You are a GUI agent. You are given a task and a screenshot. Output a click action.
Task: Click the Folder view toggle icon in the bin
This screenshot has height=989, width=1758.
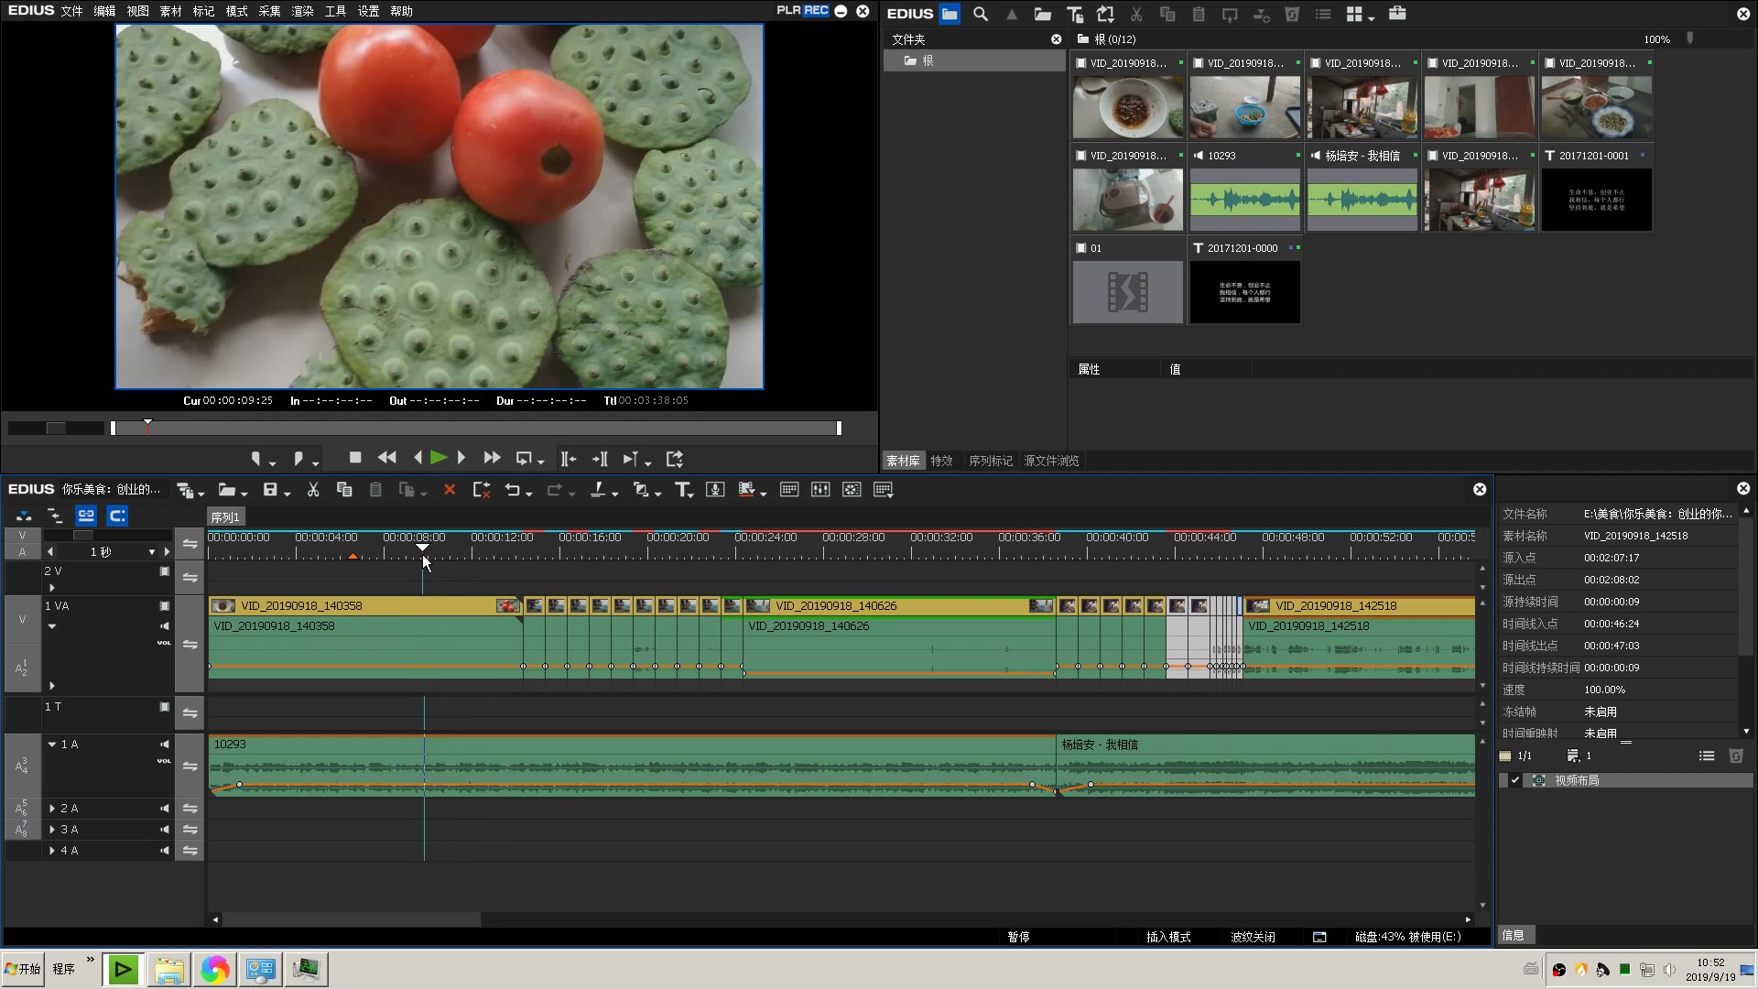click(x=950, y=14)
